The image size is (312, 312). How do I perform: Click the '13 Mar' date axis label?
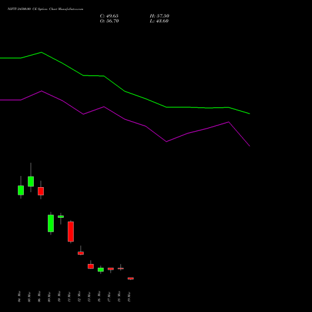click(x=89, y=297)
